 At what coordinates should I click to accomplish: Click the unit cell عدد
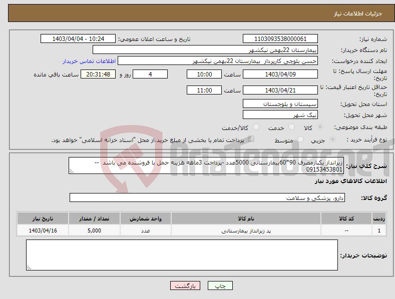pos(146,230)
